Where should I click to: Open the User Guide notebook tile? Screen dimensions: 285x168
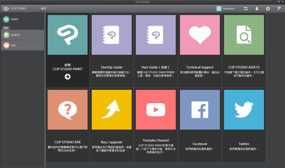click(156, 35)
